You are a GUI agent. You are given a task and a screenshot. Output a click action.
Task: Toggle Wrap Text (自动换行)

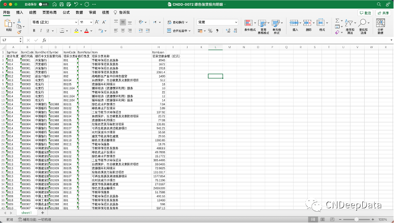click(178, 22)
